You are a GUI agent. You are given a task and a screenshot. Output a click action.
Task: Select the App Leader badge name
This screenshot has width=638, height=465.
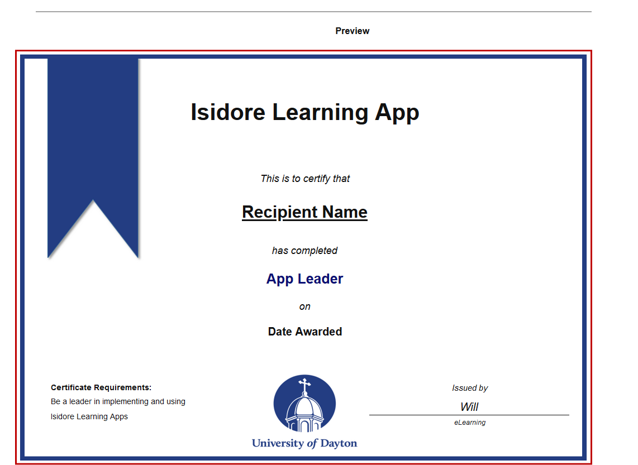[x=304, y=279]
